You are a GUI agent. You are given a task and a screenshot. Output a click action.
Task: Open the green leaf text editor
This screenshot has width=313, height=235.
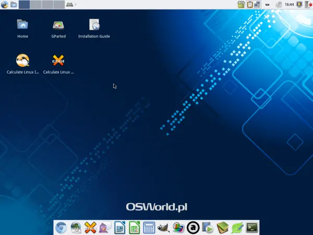tap(237, 228)
